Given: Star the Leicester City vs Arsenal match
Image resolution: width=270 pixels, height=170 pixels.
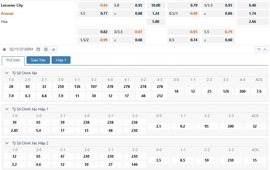Looking at the screenshot, I should 5,49.
